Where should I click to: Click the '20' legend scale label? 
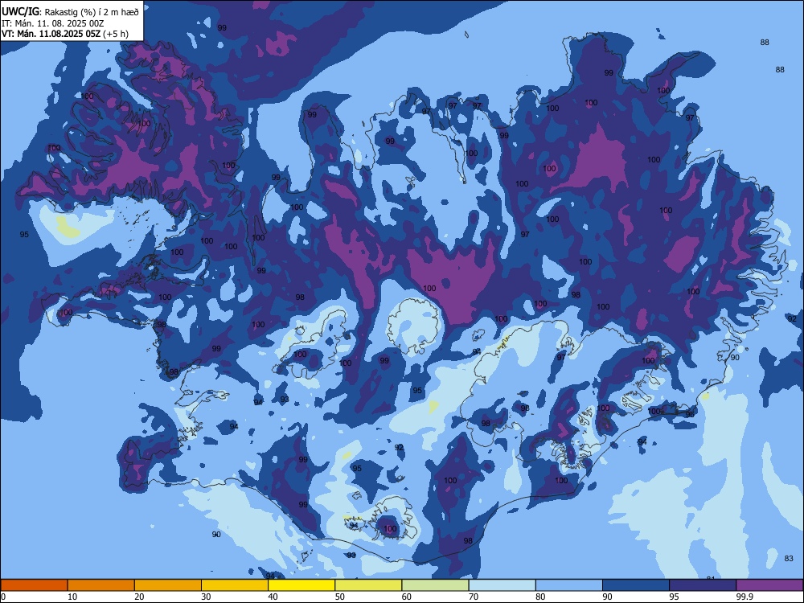pos(139,597)
